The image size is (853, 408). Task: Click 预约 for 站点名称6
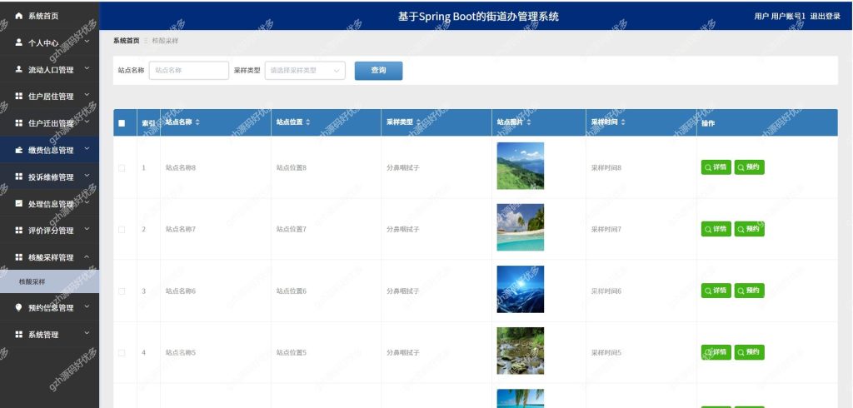coord(749,291)
